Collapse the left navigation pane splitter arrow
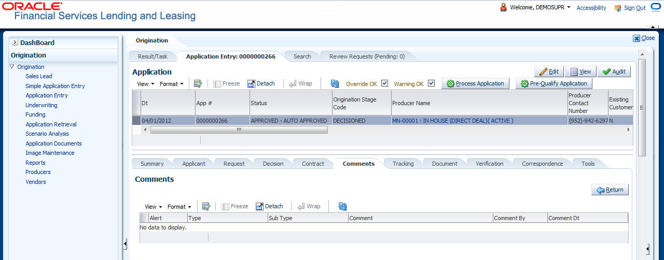 [x=125, y=243]
